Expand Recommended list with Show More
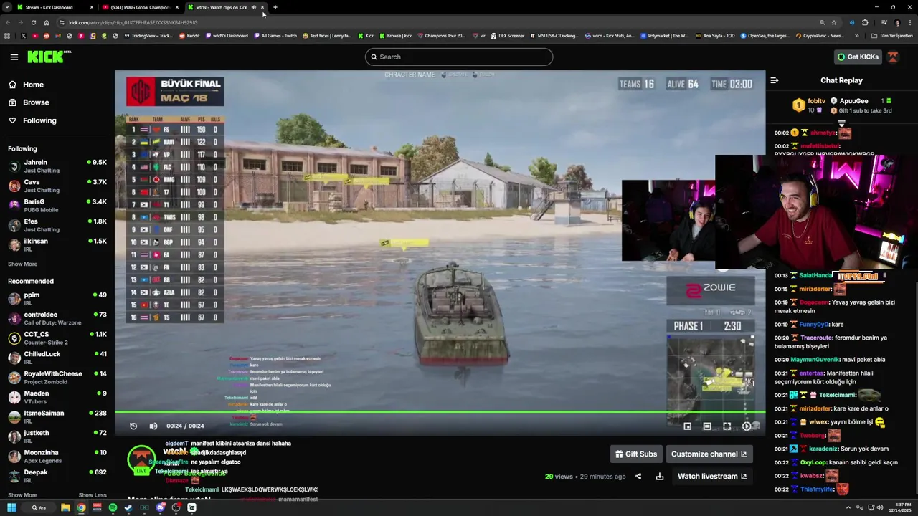Viewport: 918px width, 516px height. [22, 495]
